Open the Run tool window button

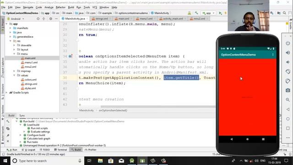(x=12, y=150)
